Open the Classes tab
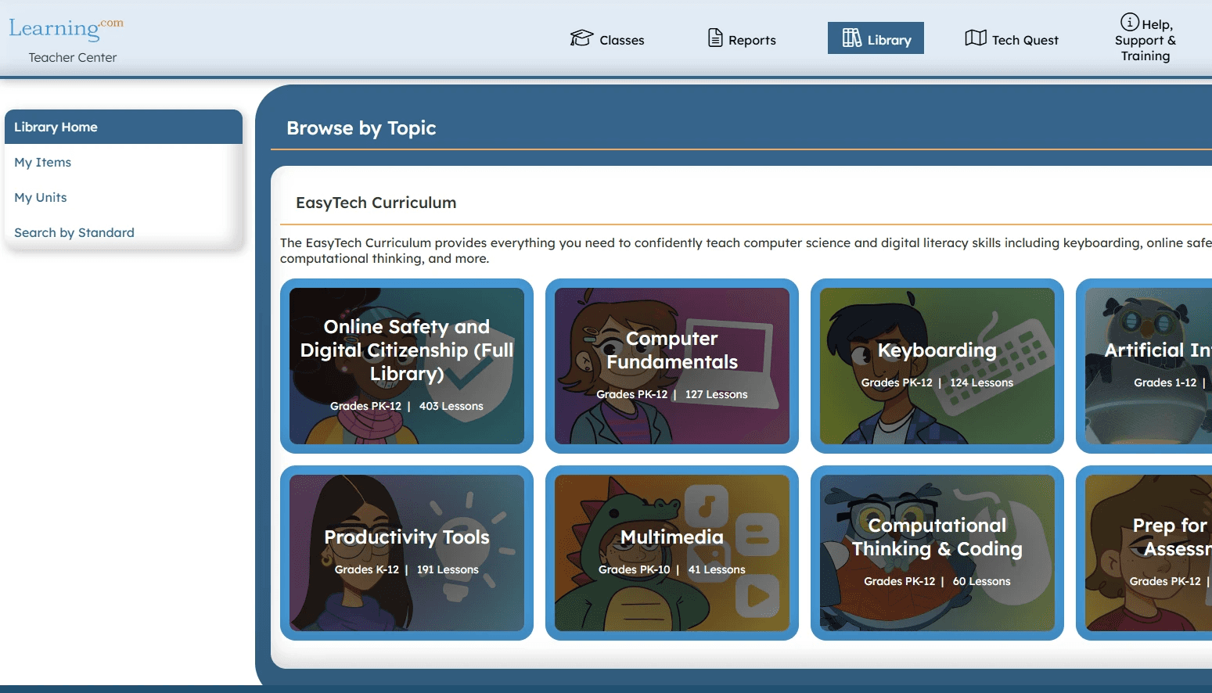The width and height of the screenshot is (1212, 693). pos(607,39)
